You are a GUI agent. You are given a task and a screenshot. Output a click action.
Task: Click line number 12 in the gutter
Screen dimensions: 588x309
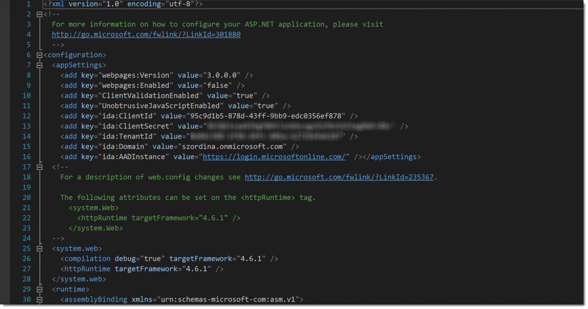coord(26,116)
